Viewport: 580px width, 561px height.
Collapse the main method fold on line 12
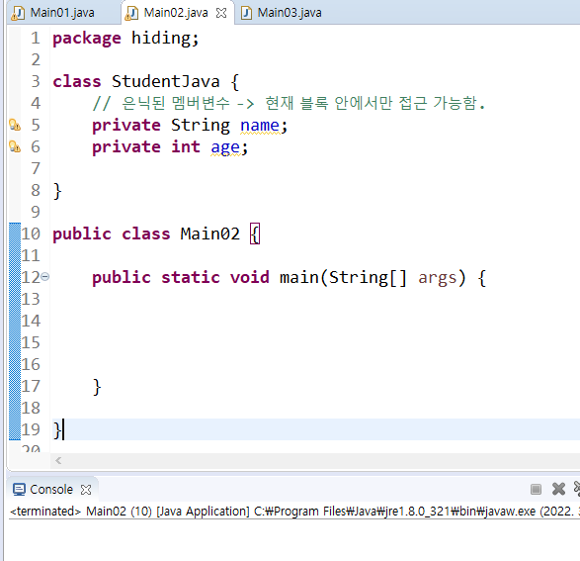[44, 277]
